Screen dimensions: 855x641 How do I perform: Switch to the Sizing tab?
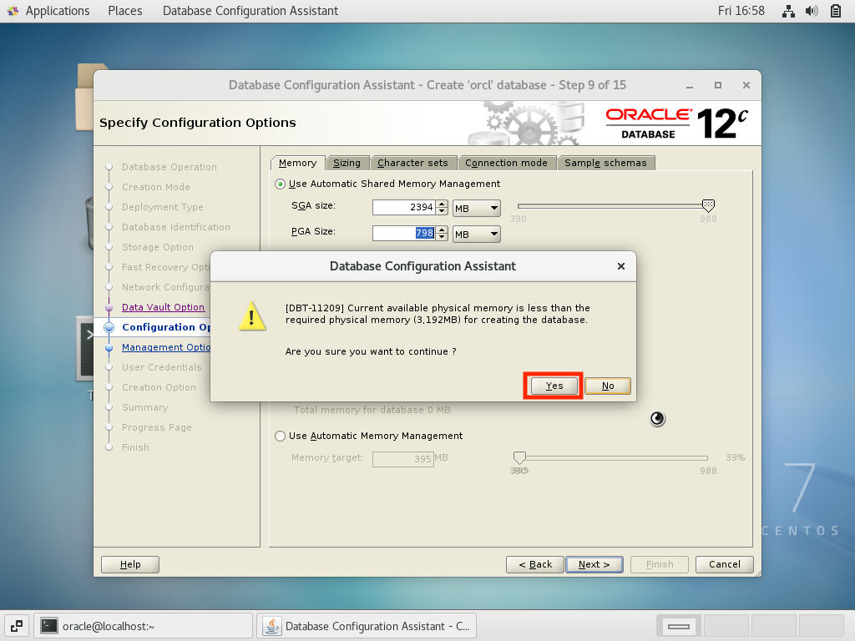point(347,163)
